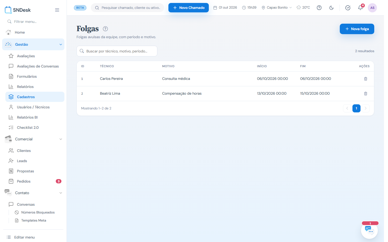This screenshot has height=242, width=388.
Task: Open help question mark icon in top bar
Action: point(319,8)
